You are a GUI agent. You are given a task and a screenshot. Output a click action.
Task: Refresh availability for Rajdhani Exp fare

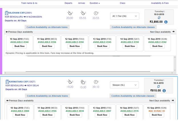pos(158,18)
